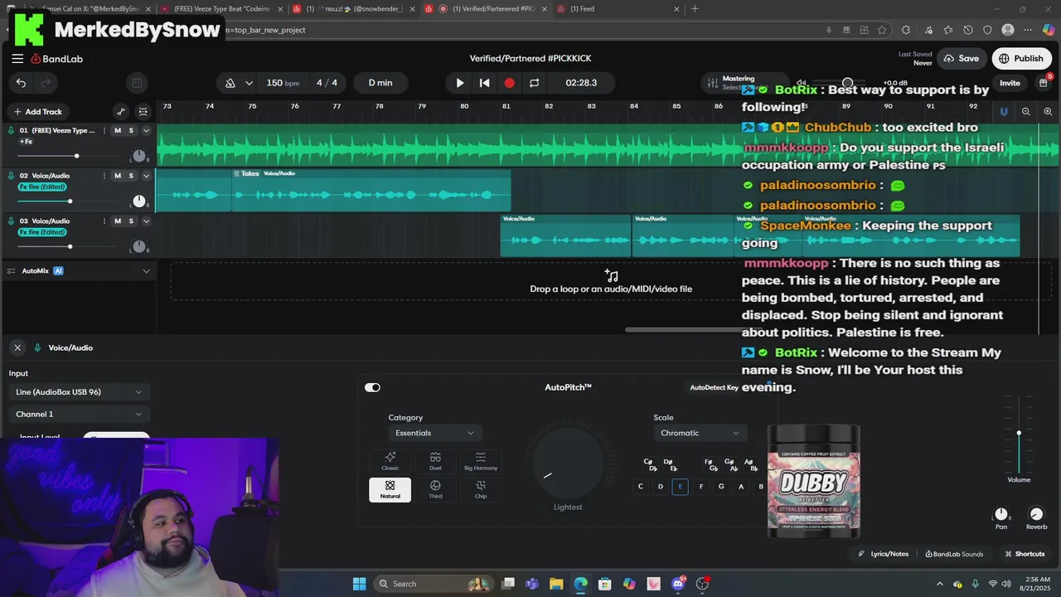Screen dimensions: 1061x597
Task: Open the D min key selector
Action: click(x=380, y=83)
